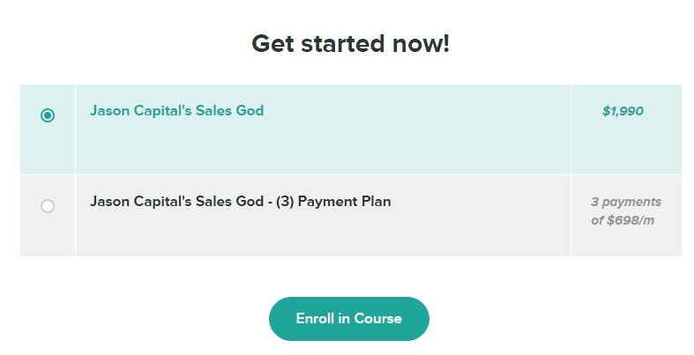Click the "Sales God - (3) Payment Plan" title
Viewport: 694px width, 355px height.
click(240, 202)
